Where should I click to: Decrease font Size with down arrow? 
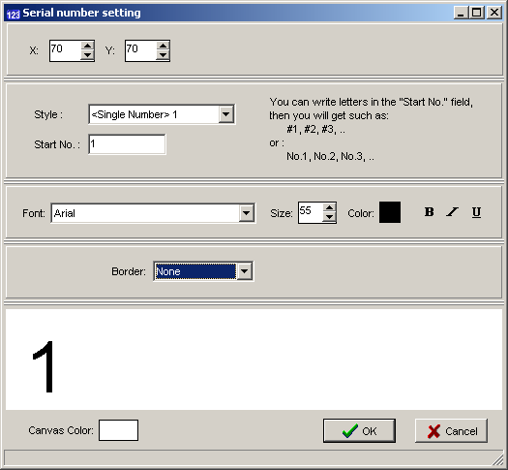[329, 217]
